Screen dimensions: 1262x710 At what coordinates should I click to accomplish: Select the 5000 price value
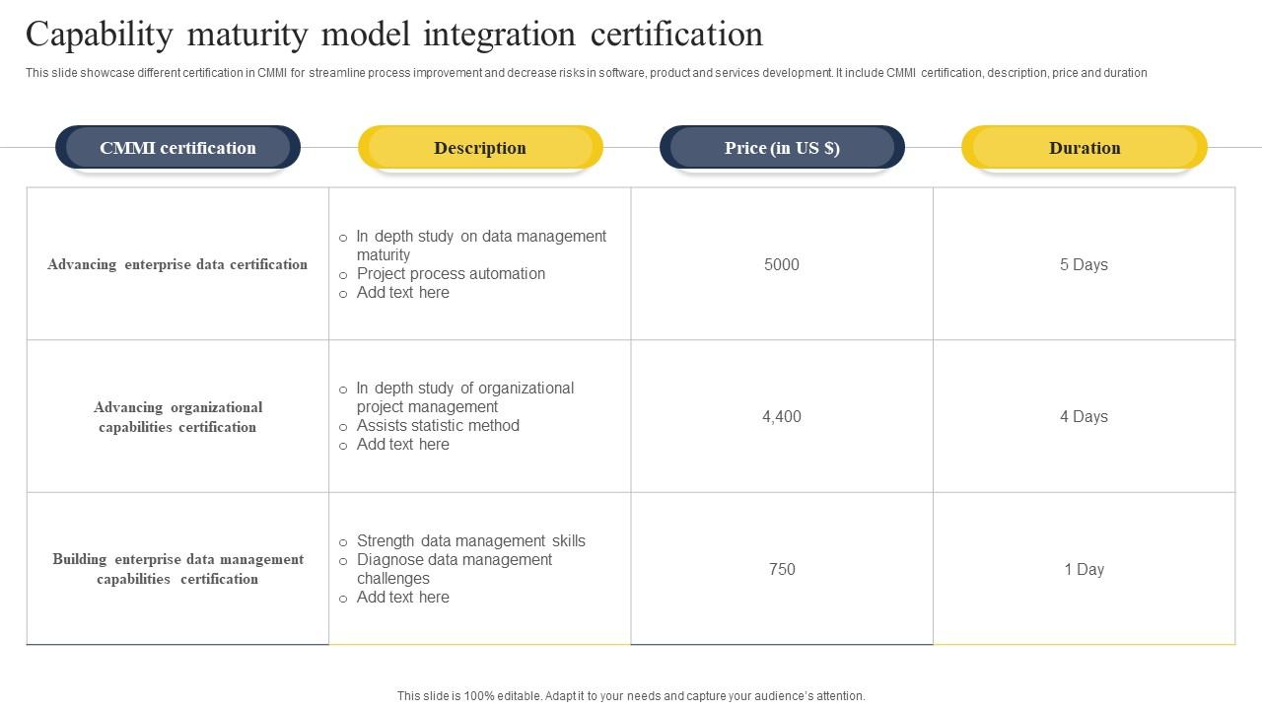(780, 264)
